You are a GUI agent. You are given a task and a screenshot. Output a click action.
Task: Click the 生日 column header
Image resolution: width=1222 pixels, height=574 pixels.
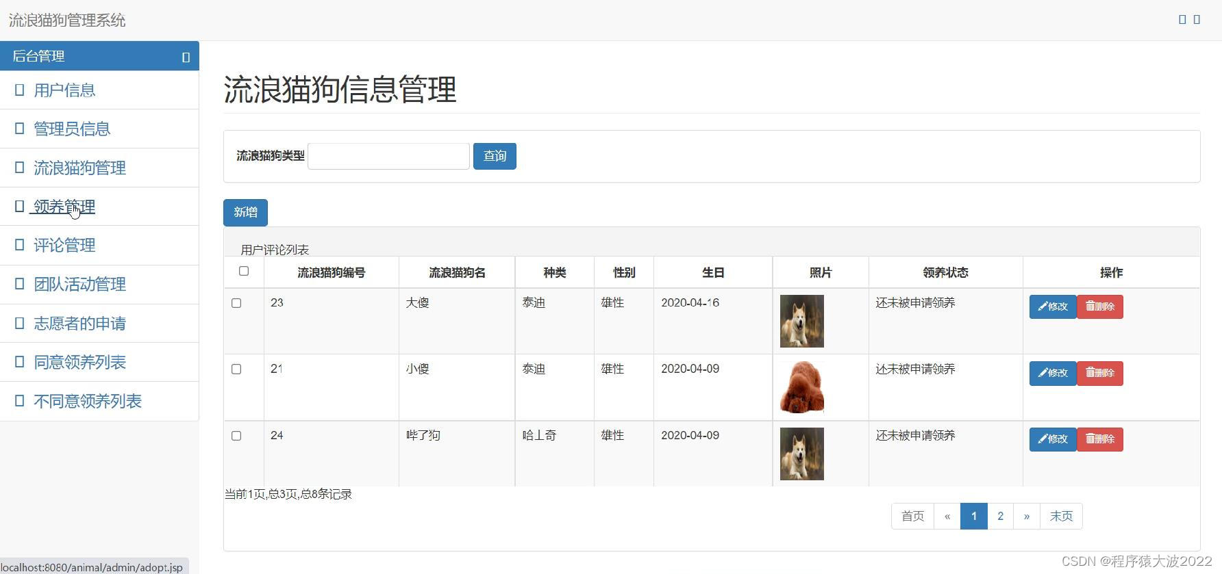713,272
